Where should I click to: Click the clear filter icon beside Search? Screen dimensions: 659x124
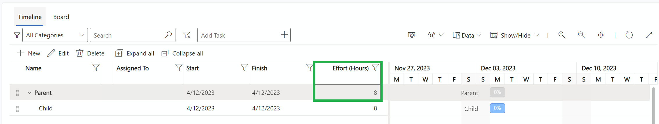pos(186,35)
